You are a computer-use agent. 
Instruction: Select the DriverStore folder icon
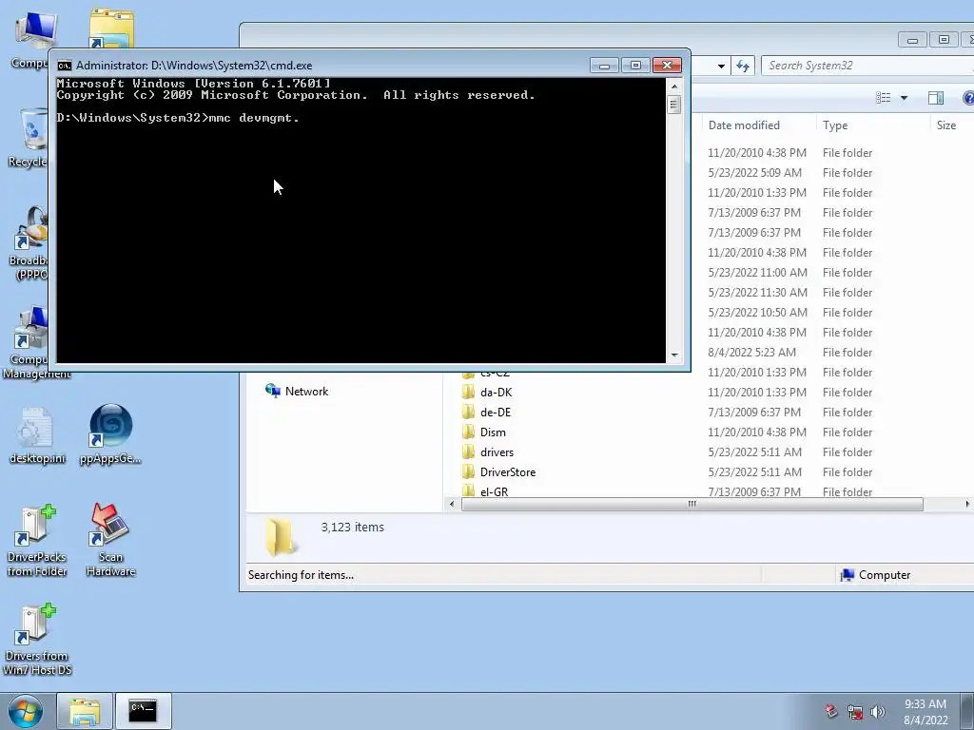[468, 471]
